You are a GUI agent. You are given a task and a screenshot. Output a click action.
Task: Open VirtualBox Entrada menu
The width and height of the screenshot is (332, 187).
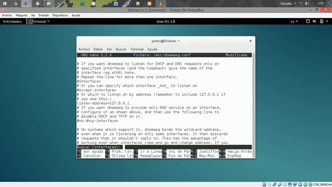pos(44,15)
